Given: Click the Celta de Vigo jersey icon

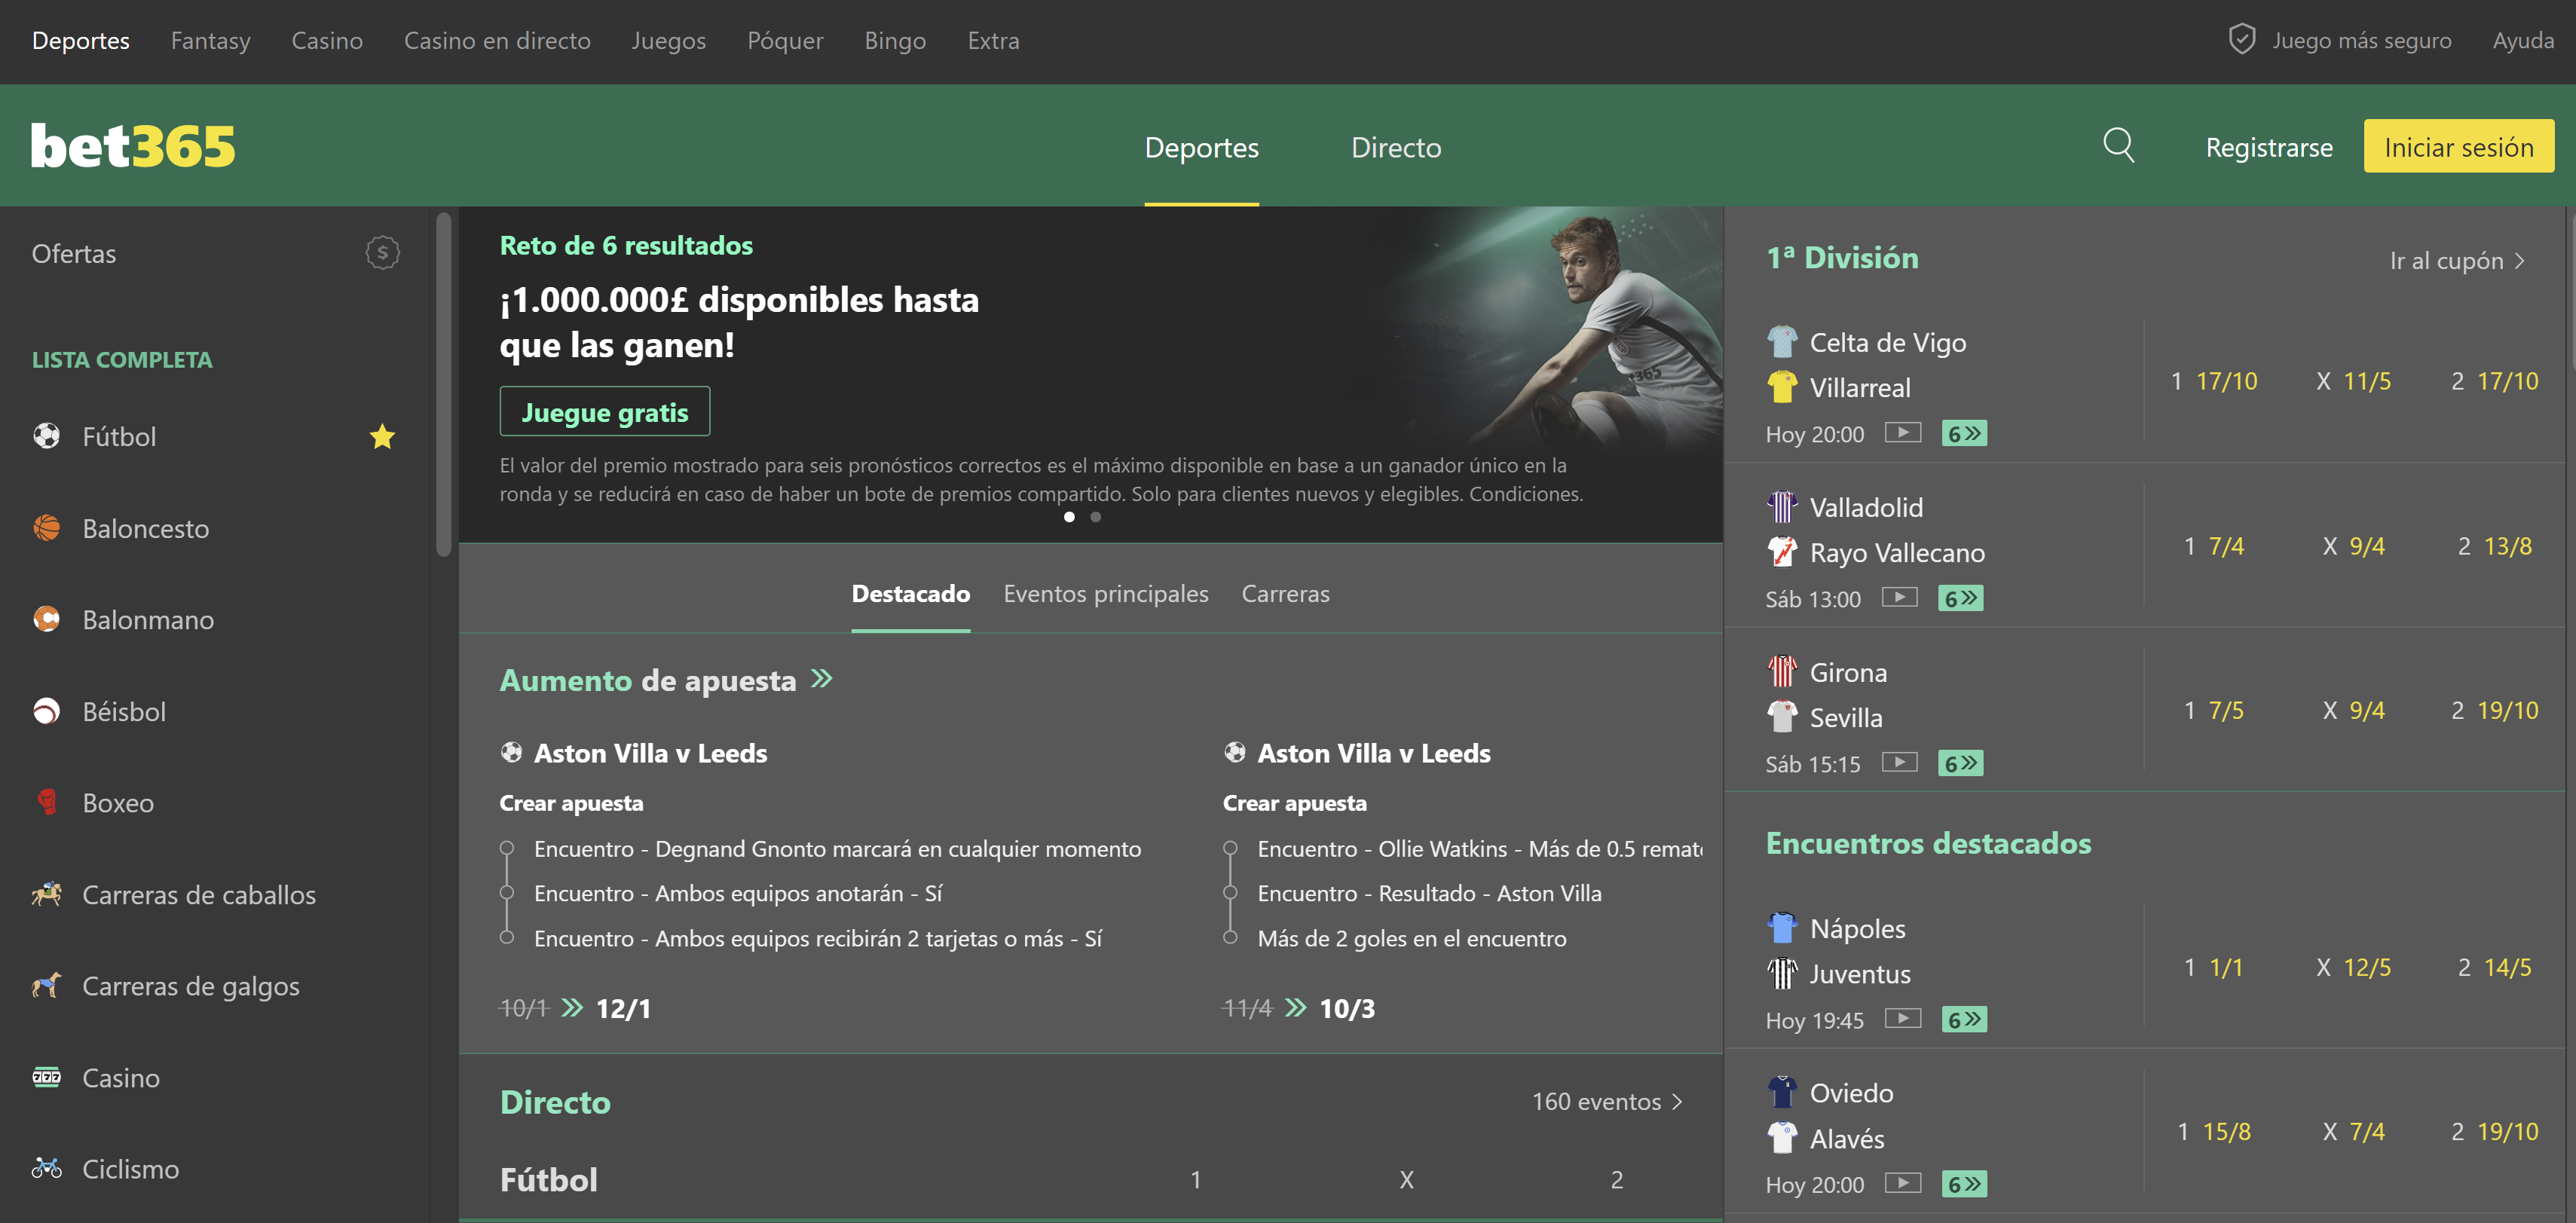Looking at the screenshot, I should tap(1781, 342).
